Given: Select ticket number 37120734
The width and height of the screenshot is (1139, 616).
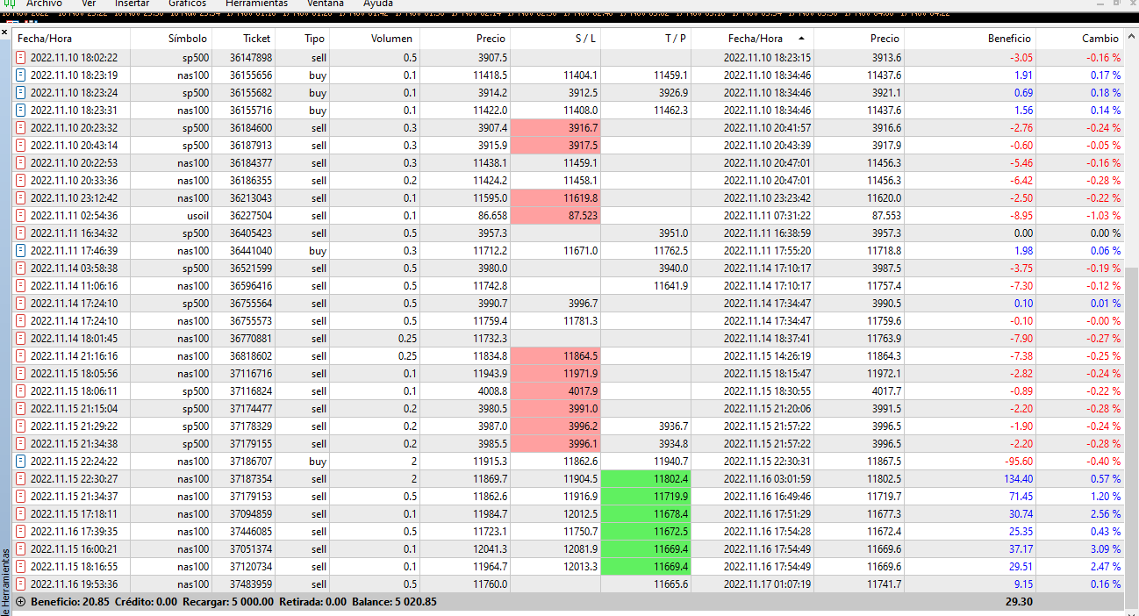Looking at the screenshot, I should (x=251, y=567).
